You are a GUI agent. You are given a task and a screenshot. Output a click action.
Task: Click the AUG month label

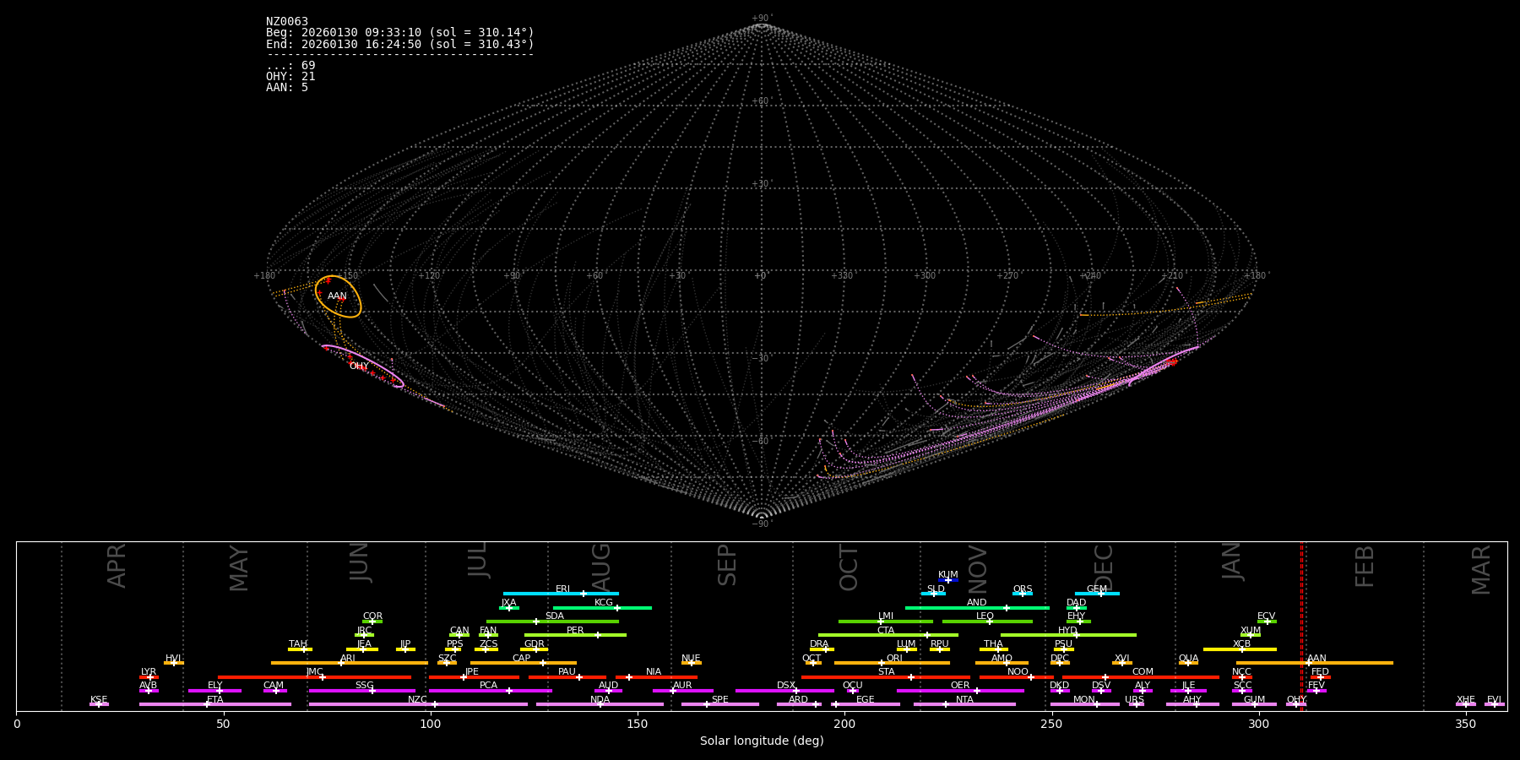coord(600,567)
